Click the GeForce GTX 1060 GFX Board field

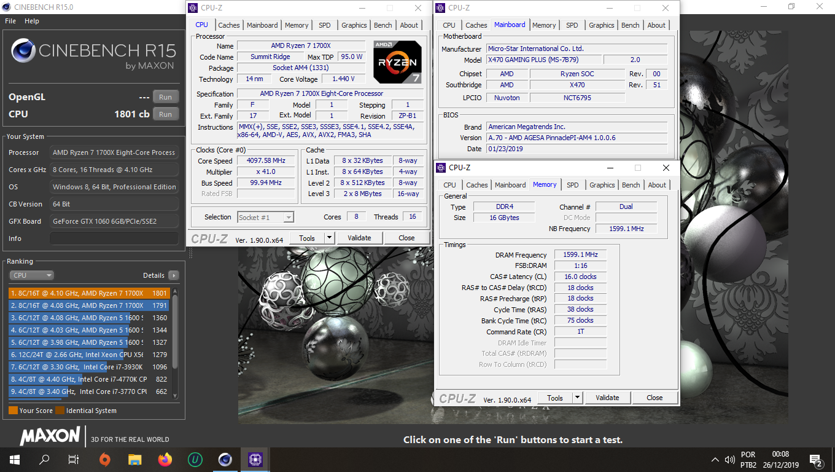(114, 221)
